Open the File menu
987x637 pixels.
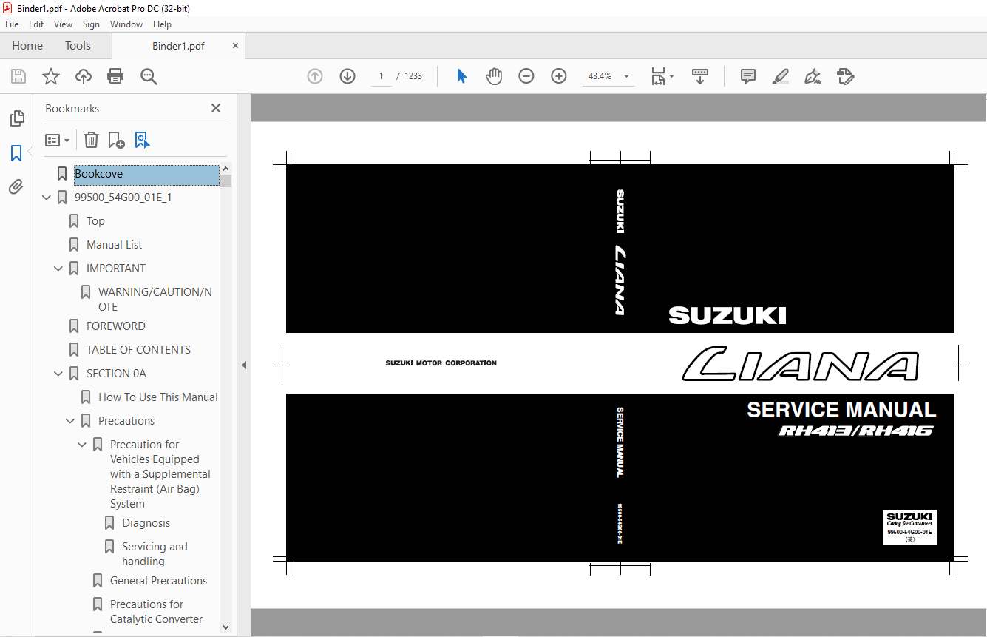click(x=12, y=24)
